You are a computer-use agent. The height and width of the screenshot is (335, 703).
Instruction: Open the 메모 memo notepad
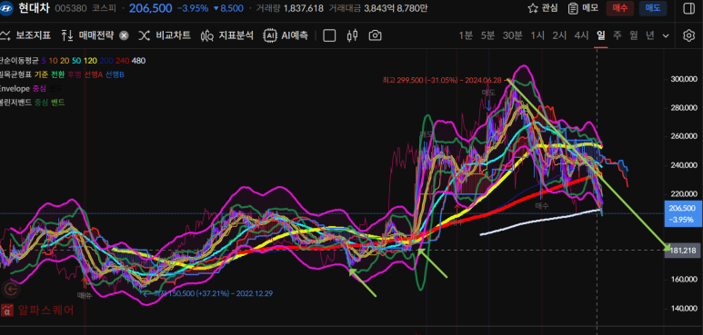pos(583,8)
